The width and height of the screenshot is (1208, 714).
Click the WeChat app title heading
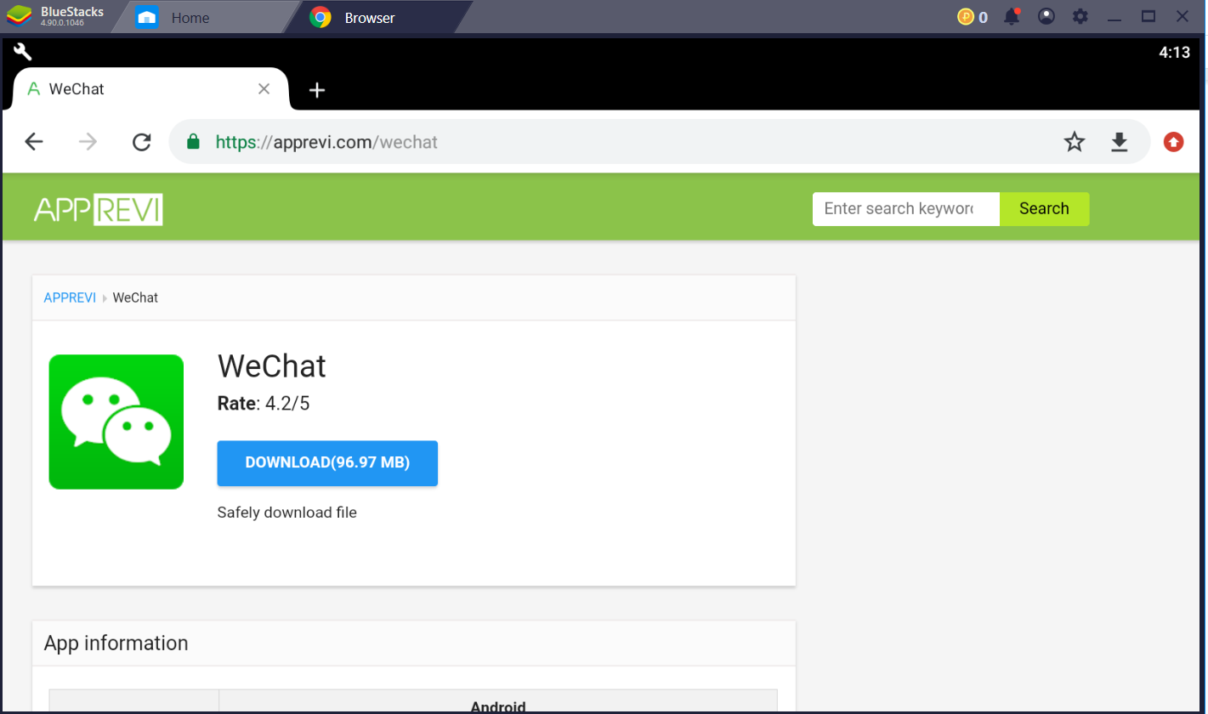tap(272, 366)
